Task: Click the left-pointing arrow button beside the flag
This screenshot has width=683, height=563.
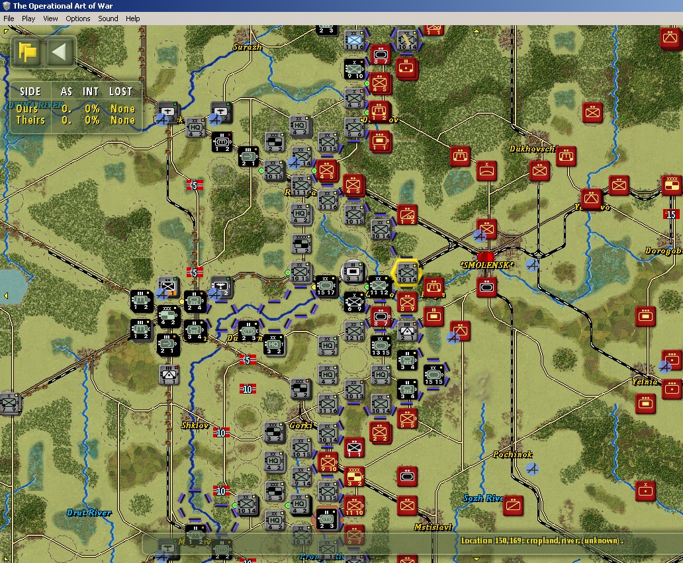Action: click(60, 52)
